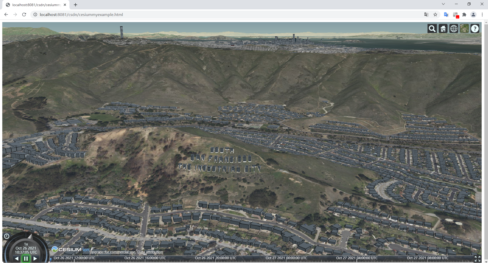Viewport: 488px width, 263px height.
Task: Play animation in reverse
Action: point(17,259)
